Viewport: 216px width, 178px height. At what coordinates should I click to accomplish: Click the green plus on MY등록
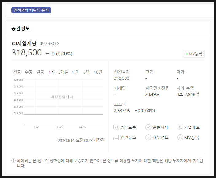tap(187, 54)
